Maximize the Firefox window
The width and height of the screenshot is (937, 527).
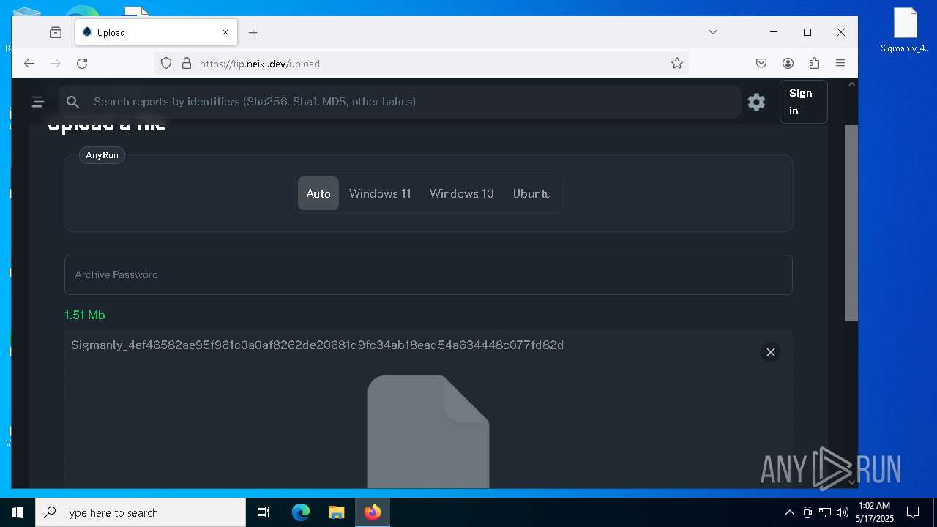pos(807,32)
